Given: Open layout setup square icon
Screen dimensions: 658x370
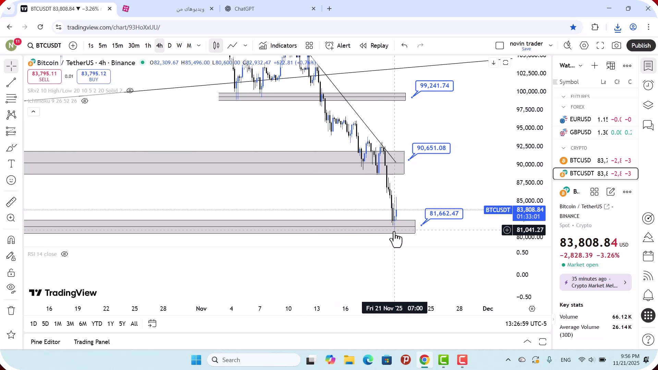Looking at the screenshot, I should point(500,46).
